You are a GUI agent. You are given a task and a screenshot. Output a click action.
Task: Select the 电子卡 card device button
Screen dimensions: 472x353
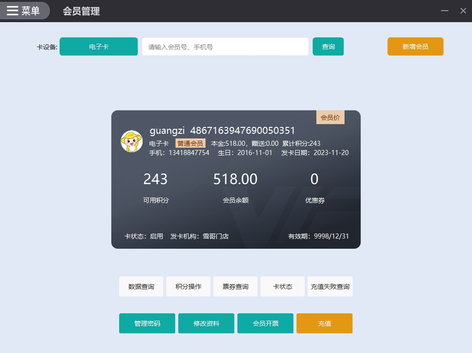click(x=99, y=47)
